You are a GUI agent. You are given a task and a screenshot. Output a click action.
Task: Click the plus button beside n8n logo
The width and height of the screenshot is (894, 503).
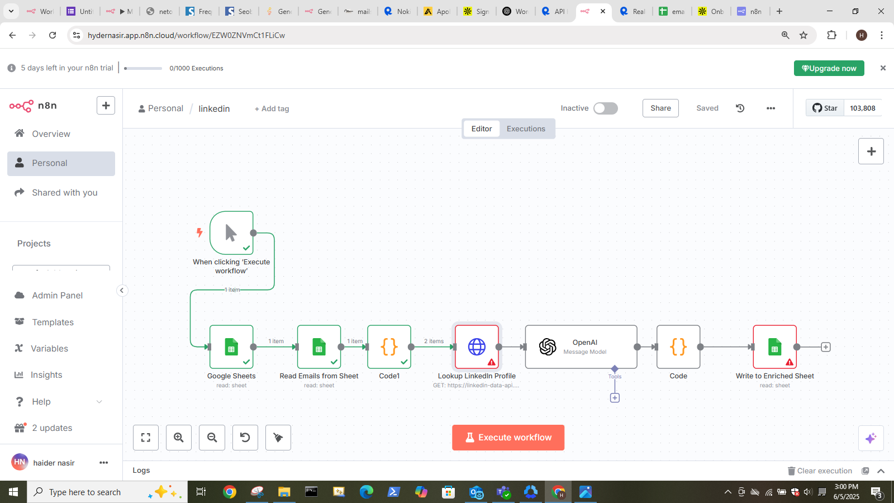pyautogui.click(x=106, y=106)
